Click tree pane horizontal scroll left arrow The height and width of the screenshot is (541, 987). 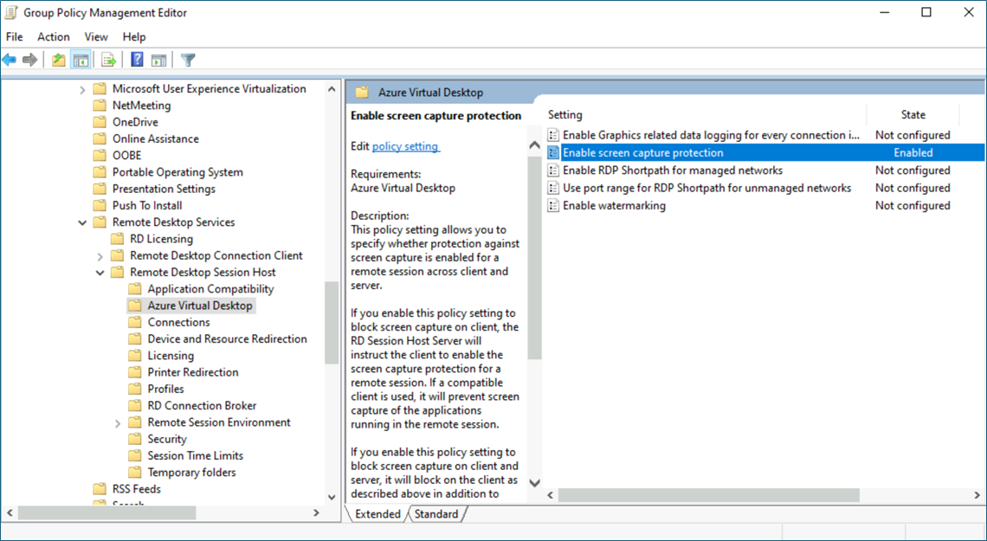point(10,513)
